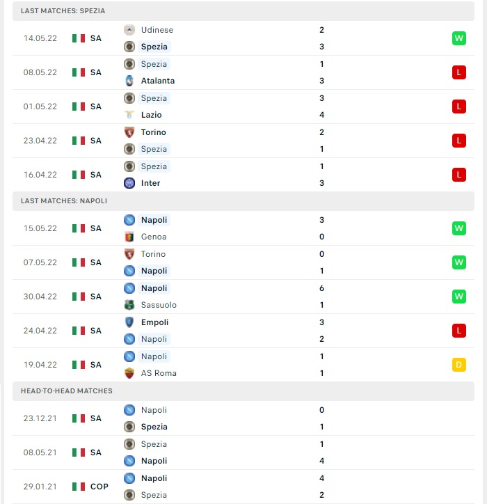Click the Sassuolo club crest icon
Screen dimensions: 487x504
click(x=129, y=305)
